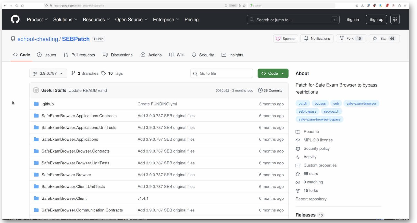Screen dimensions: 417x223
Task: Click the Security policy link
Action: pyautogui.click(x=316, y=148)
